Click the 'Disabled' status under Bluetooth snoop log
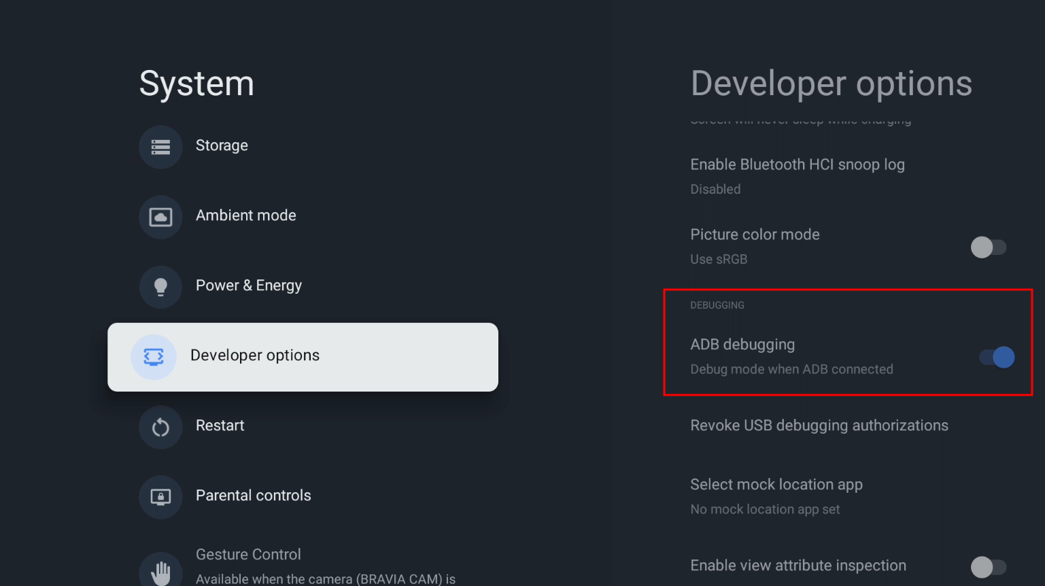The image size is (1045, 586). click(715, 189)
